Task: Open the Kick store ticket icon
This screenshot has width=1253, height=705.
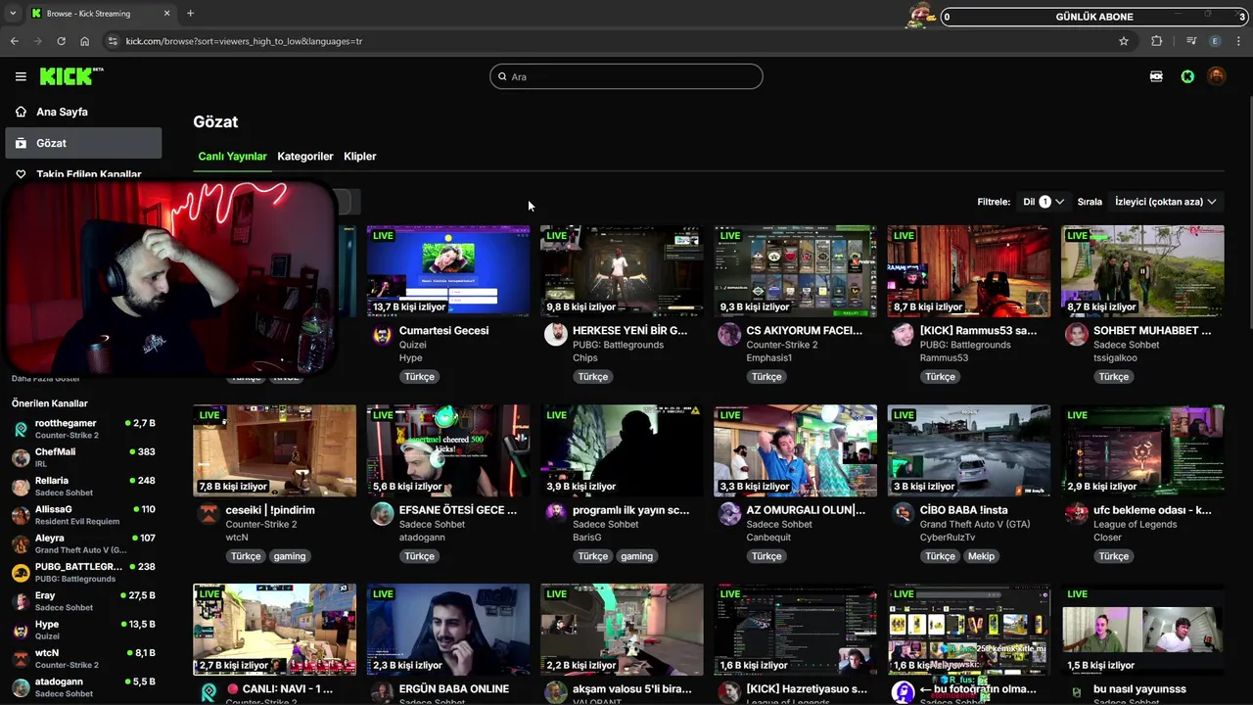Action: pos(1156,76)
